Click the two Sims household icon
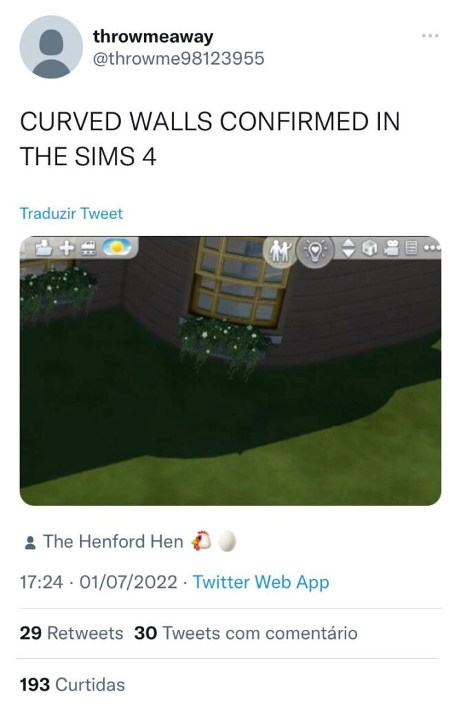Screen dimensions: 461x705 [281, 251]
